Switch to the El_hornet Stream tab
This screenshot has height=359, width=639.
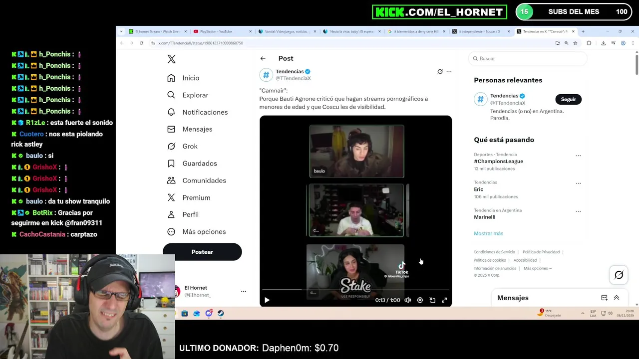pos(157,31)
